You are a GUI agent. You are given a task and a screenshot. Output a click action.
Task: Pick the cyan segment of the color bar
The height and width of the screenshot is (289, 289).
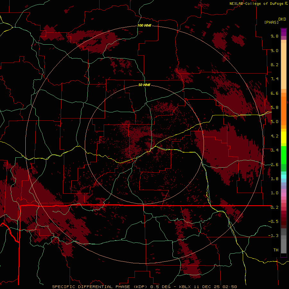point(284,176)
